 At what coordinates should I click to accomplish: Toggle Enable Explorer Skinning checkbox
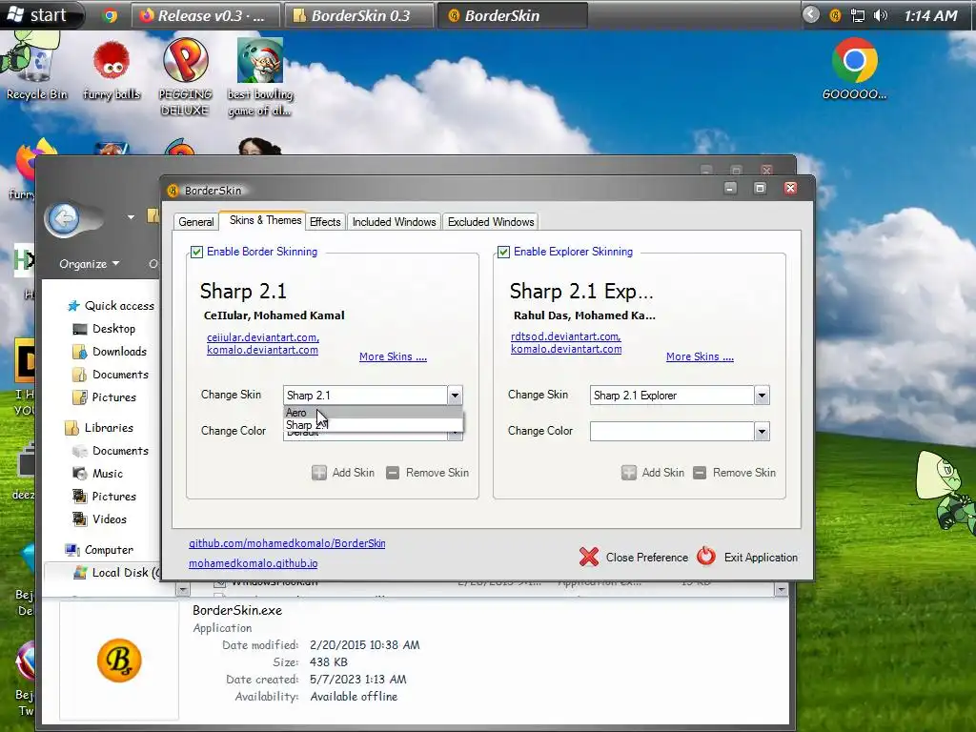pos(503,252)
